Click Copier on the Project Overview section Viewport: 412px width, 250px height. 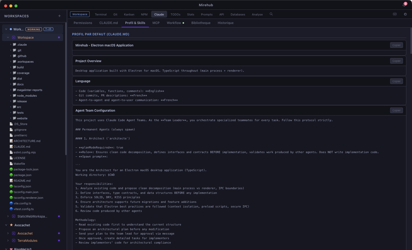point(396,61)
